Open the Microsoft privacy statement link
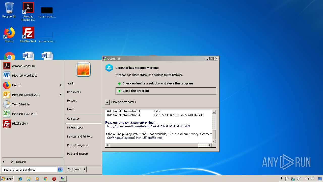This screenshot has height=182, width=323. [x=148, y=126]
